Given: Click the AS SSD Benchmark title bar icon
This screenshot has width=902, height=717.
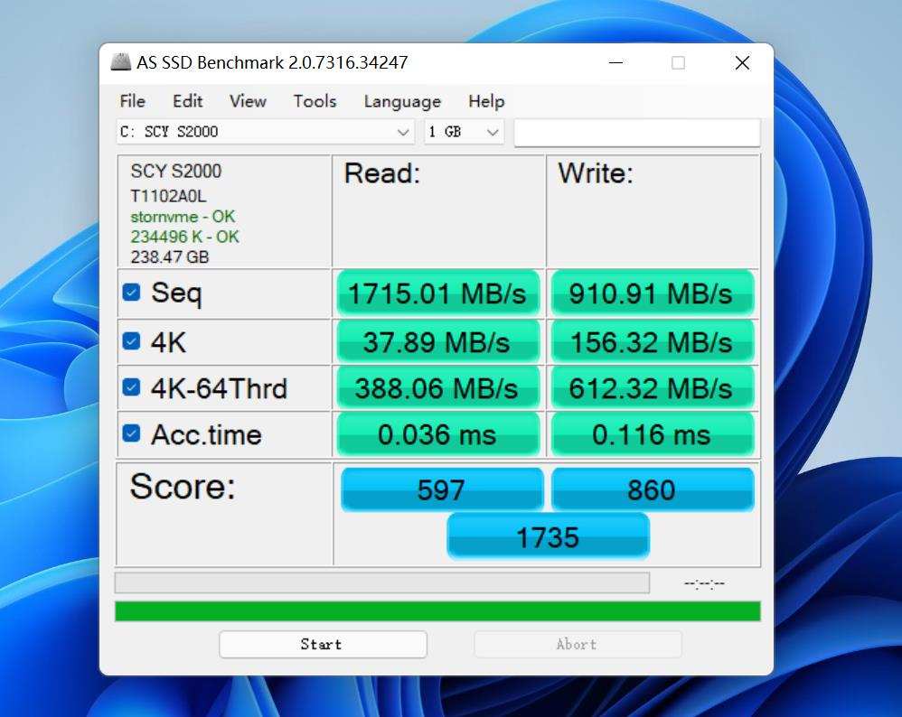Looking at the screenshot, I should click(120, 63).
